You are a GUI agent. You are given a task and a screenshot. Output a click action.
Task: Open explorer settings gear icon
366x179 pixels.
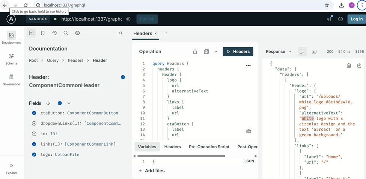(77, 33)
